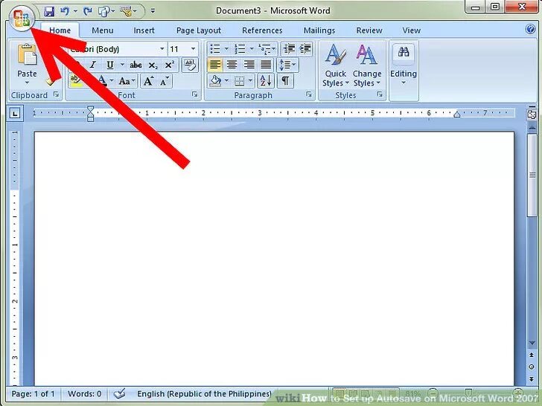Switch to the Mailings tab
Image resolution: width=542 pixels, height=406 pixels.
coord(319,30)
